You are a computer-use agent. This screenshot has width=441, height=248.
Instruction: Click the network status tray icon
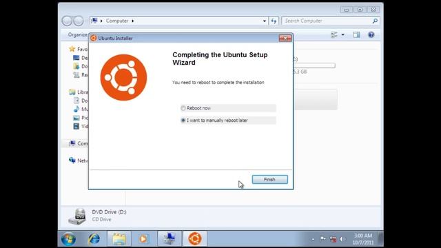333,239
